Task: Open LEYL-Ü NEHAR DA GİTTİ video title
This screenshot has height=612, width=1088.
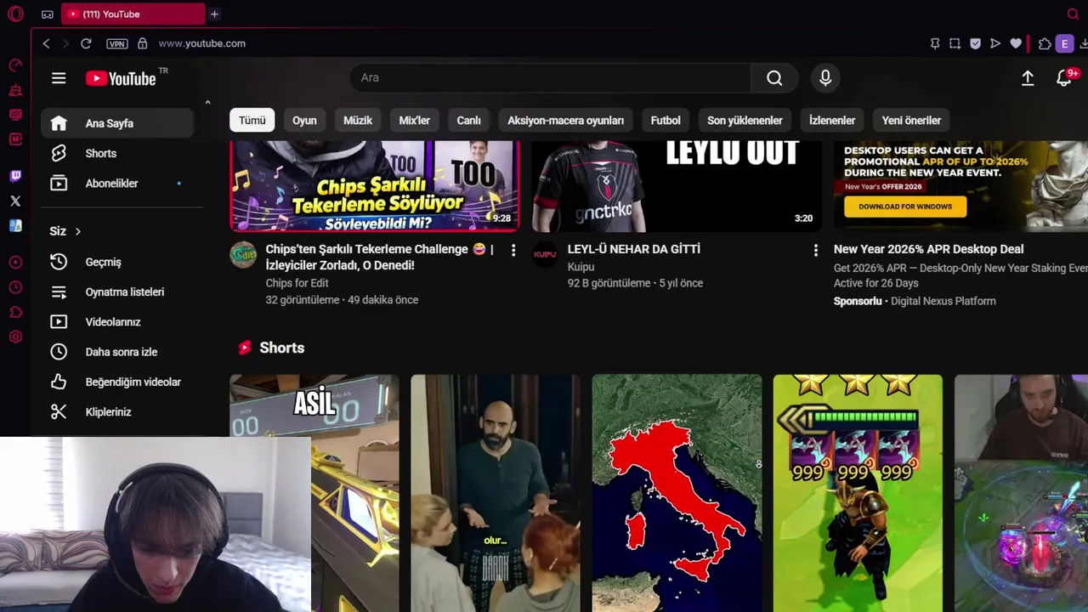Action: pos(634,249)
